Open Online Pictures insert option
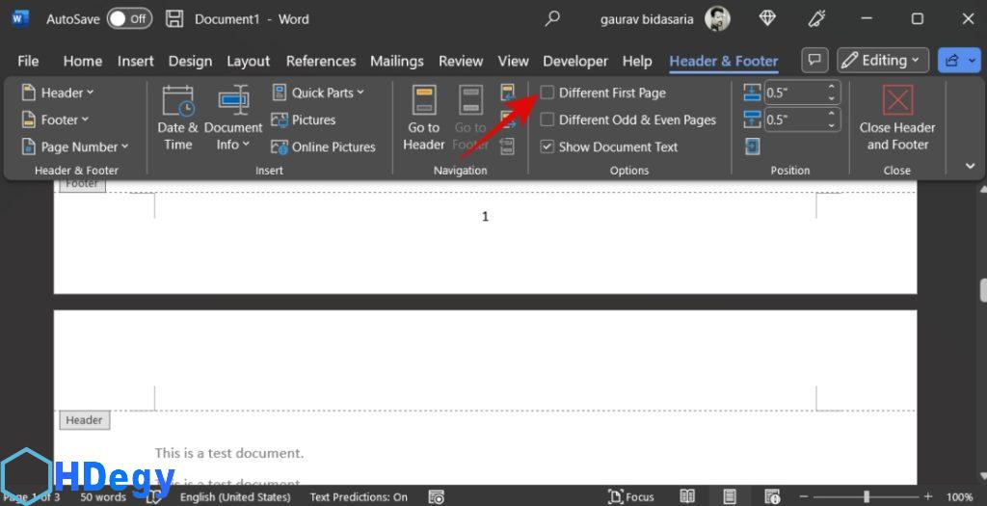987x506 pixels. point(323,146)
